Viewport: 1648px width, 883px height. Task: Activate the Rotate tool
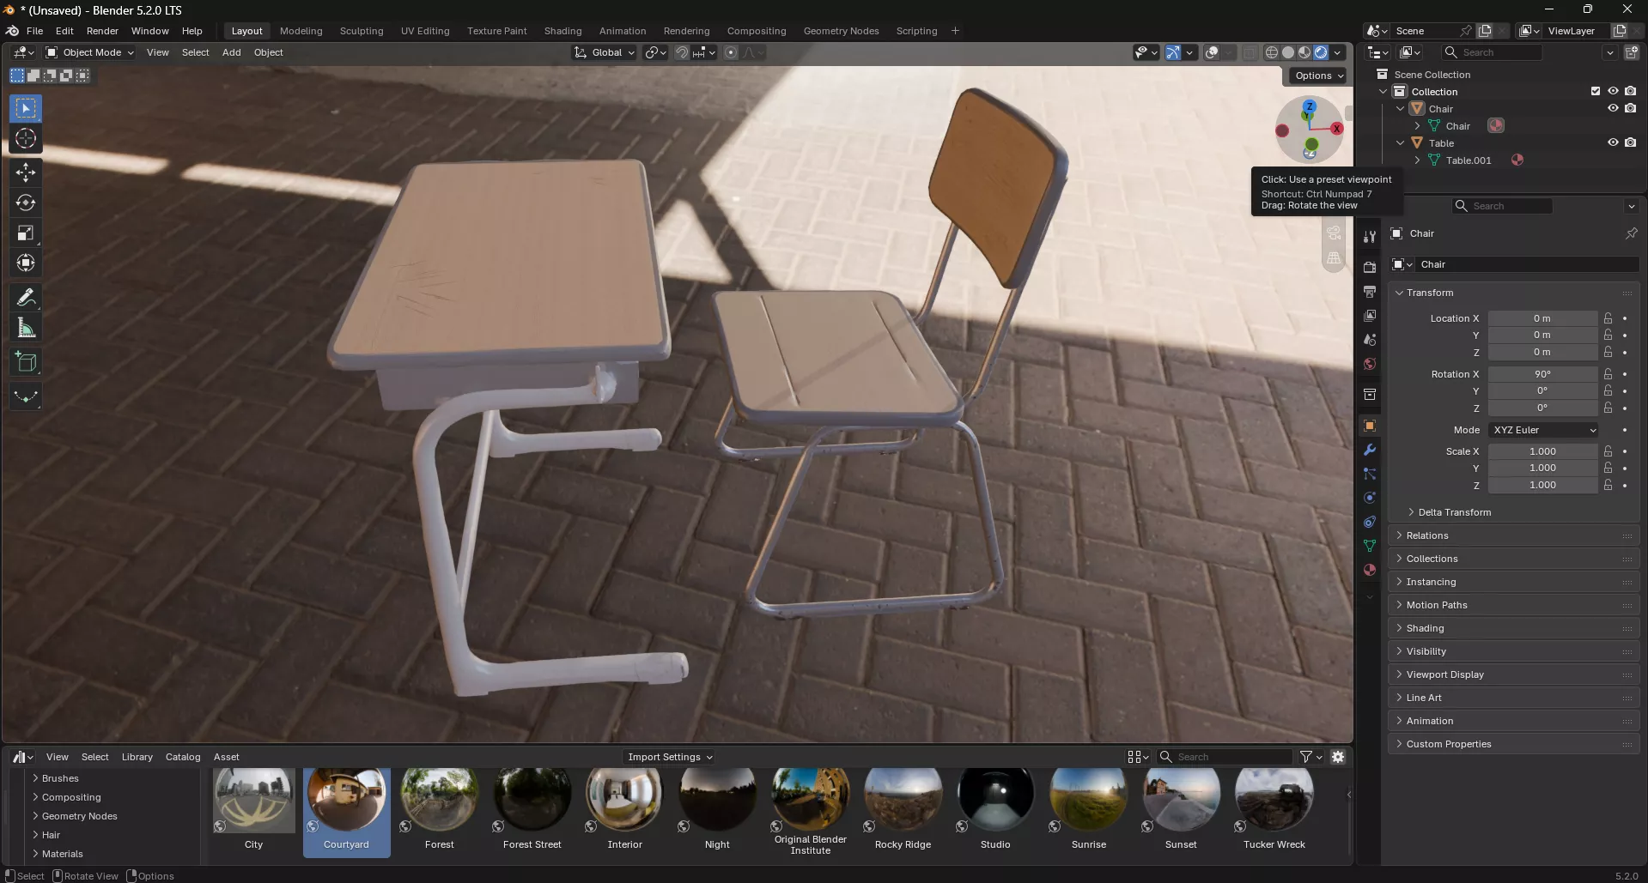click(x=26, y=203)
